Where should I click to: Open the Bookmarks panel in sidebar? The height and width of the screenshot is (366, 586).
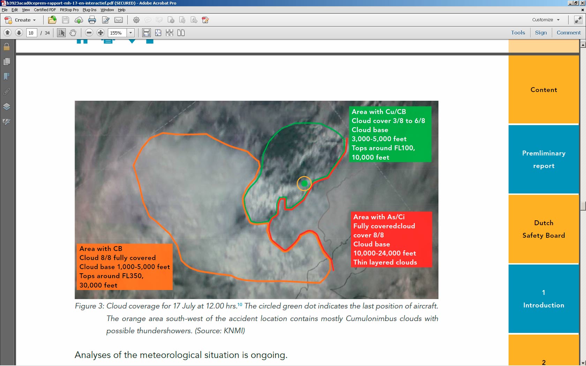(x=7, y=77)
